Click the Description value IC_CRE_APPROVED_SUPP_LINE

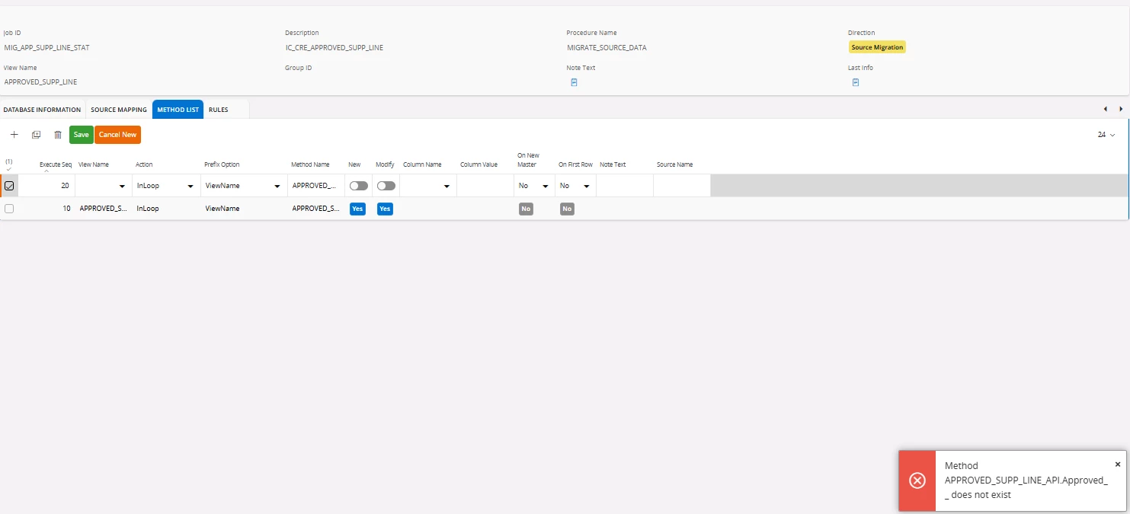click(335, 47)
